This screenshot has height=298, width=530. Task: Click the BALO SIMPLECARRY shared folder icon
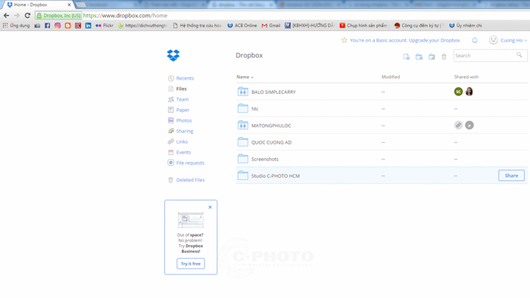pyautogui.click(x=243, y=92)
